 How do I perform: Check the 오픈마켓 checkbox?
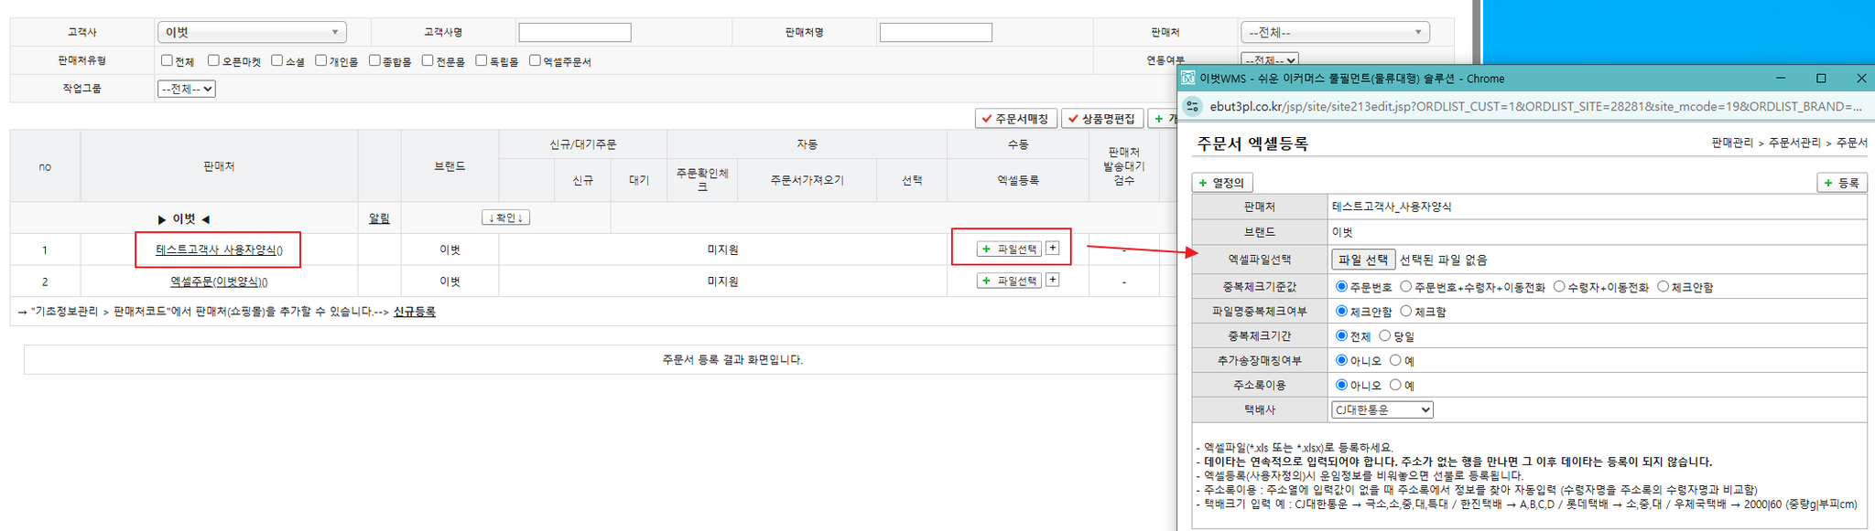[213, 60]
